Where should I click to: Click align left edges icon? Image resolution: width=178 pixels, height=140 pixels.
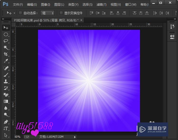tap(112, 13)
